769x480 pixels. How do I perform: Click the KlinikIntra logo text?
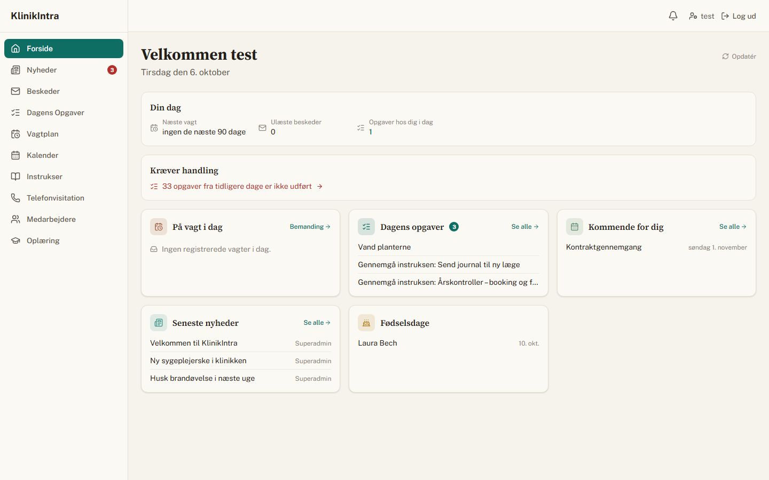click(x=35, y=16)
